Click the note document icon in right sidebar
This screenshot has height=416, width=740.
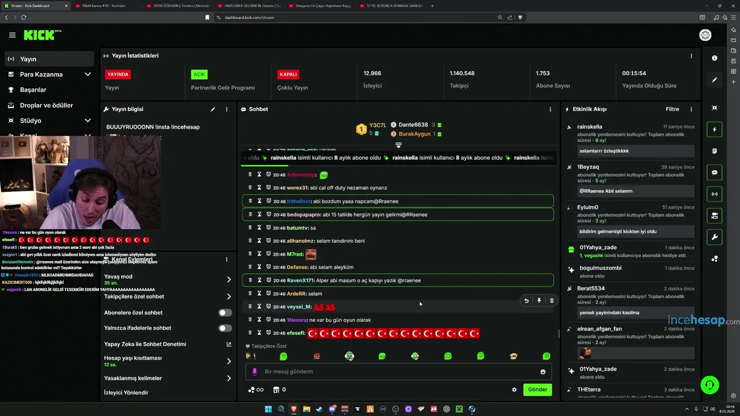(715, 151)
